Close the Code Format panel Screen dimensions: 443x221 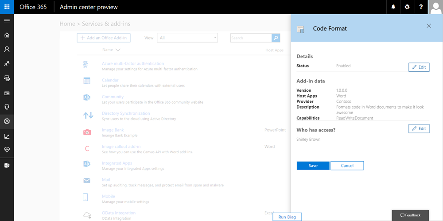pos(428,26)
